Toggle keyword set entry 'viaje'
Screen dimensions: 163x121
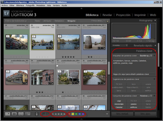119,101
